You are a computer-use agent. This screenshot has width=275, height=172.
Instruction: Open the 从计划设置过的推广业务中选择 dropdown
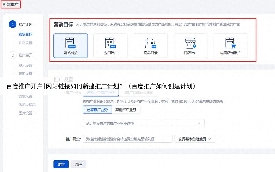click(x=144, y=123)
